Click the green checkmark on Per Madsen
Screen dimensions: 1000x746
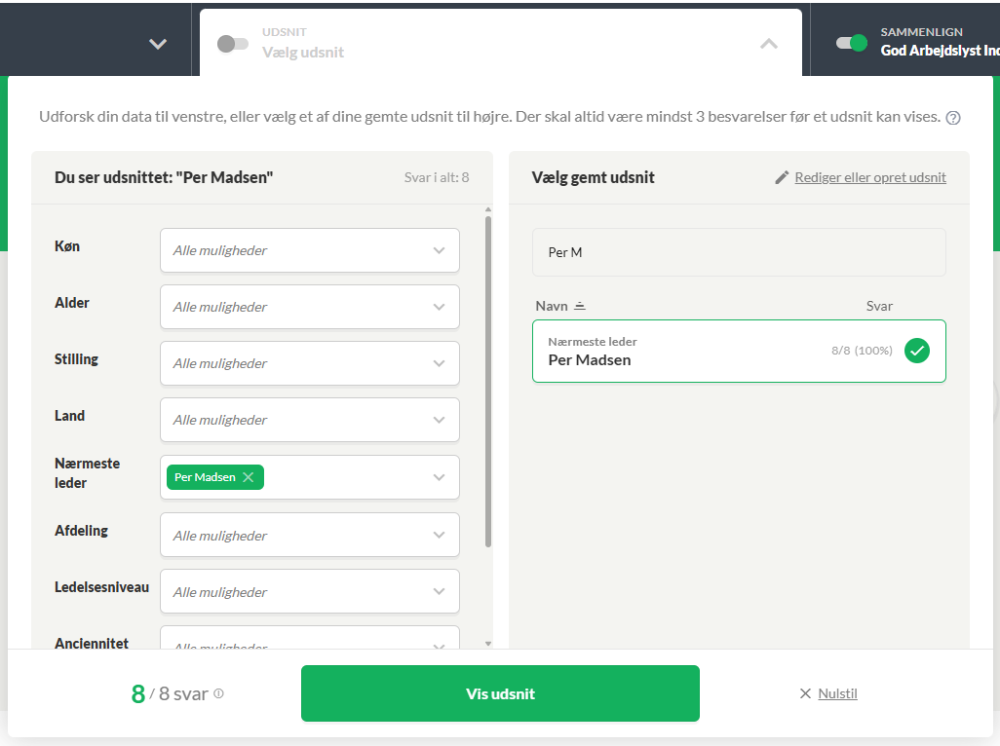pyautogui.click(x=917, y=351)
